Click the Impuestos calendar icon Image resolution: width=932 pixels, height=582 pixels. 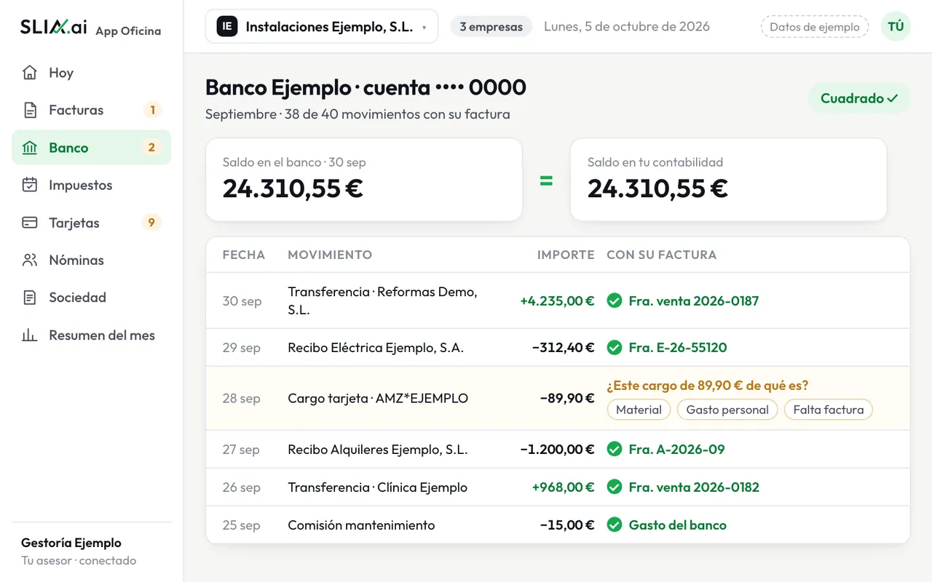click(30, 186)
